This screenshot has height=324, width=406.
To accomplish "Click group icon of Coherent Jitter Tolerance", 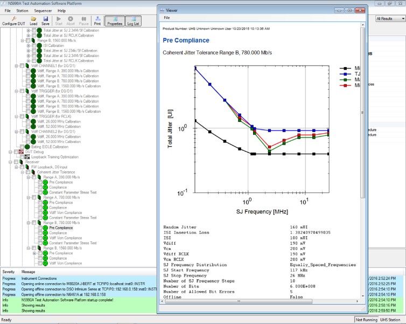I will pos(33,172).
